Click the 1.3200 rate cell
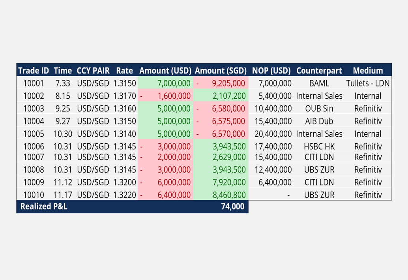Screen dimensions: 408x280 tap(124, 182)
